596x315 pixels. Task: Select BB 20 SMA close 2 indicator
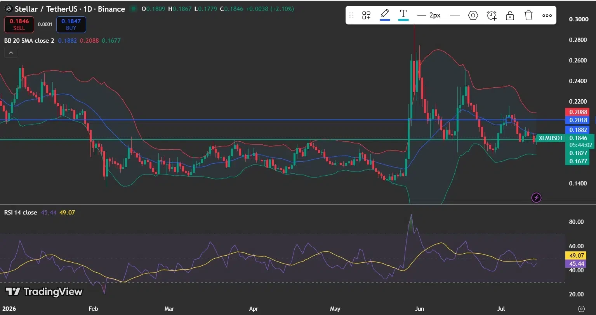coord(29,40)
